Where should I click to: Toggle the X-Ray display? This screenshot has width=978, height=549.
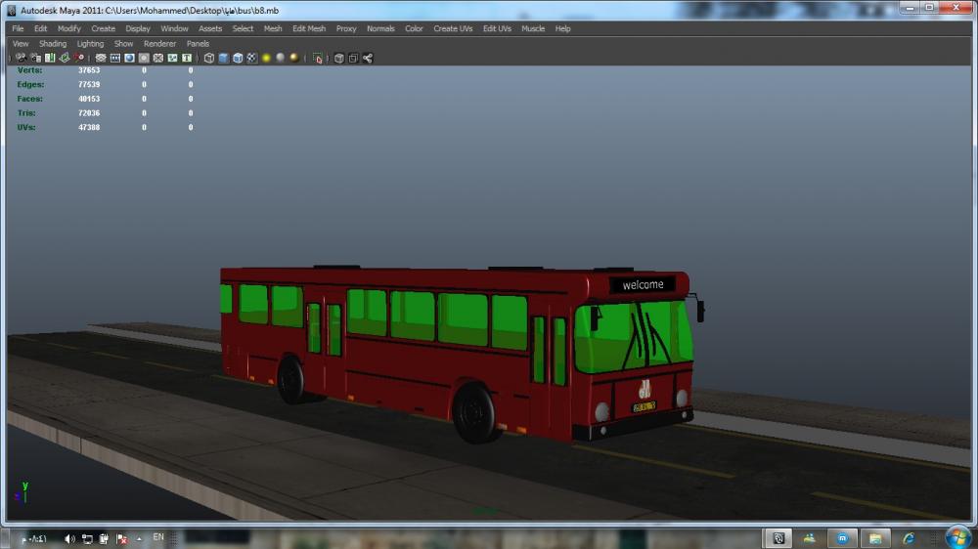tap(338, 58)
